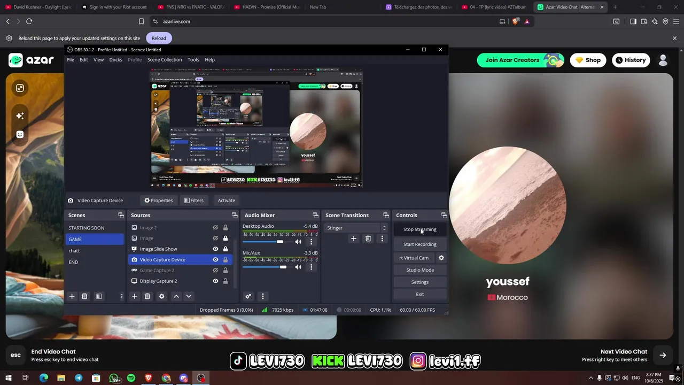Open Audio Mixer footer three-dot menu
Screen dimensions: 684x385
pos(262,296)
